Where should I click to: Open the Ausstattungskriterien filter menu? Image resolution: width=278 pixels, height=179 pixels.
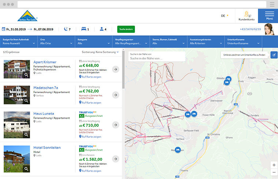tap(206, 41)
